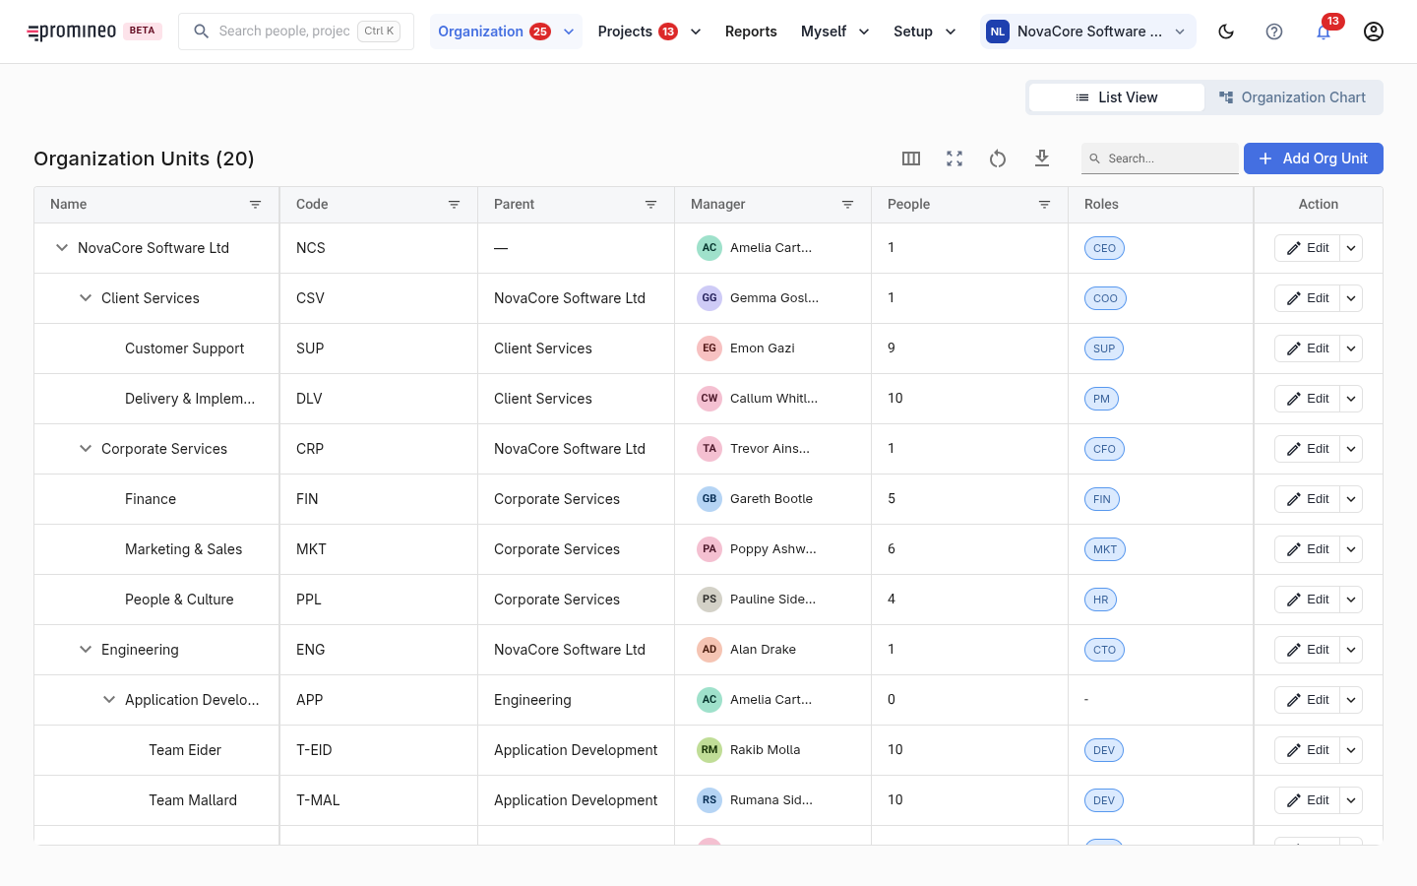Download organization units export icon

[x=1042, y=158]
